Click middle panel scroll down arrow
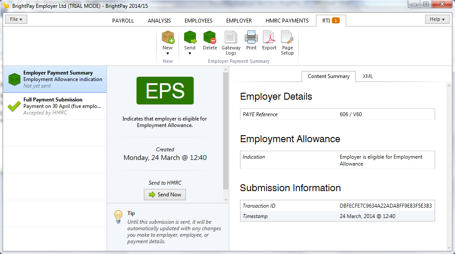 click(x=226, y=200)
